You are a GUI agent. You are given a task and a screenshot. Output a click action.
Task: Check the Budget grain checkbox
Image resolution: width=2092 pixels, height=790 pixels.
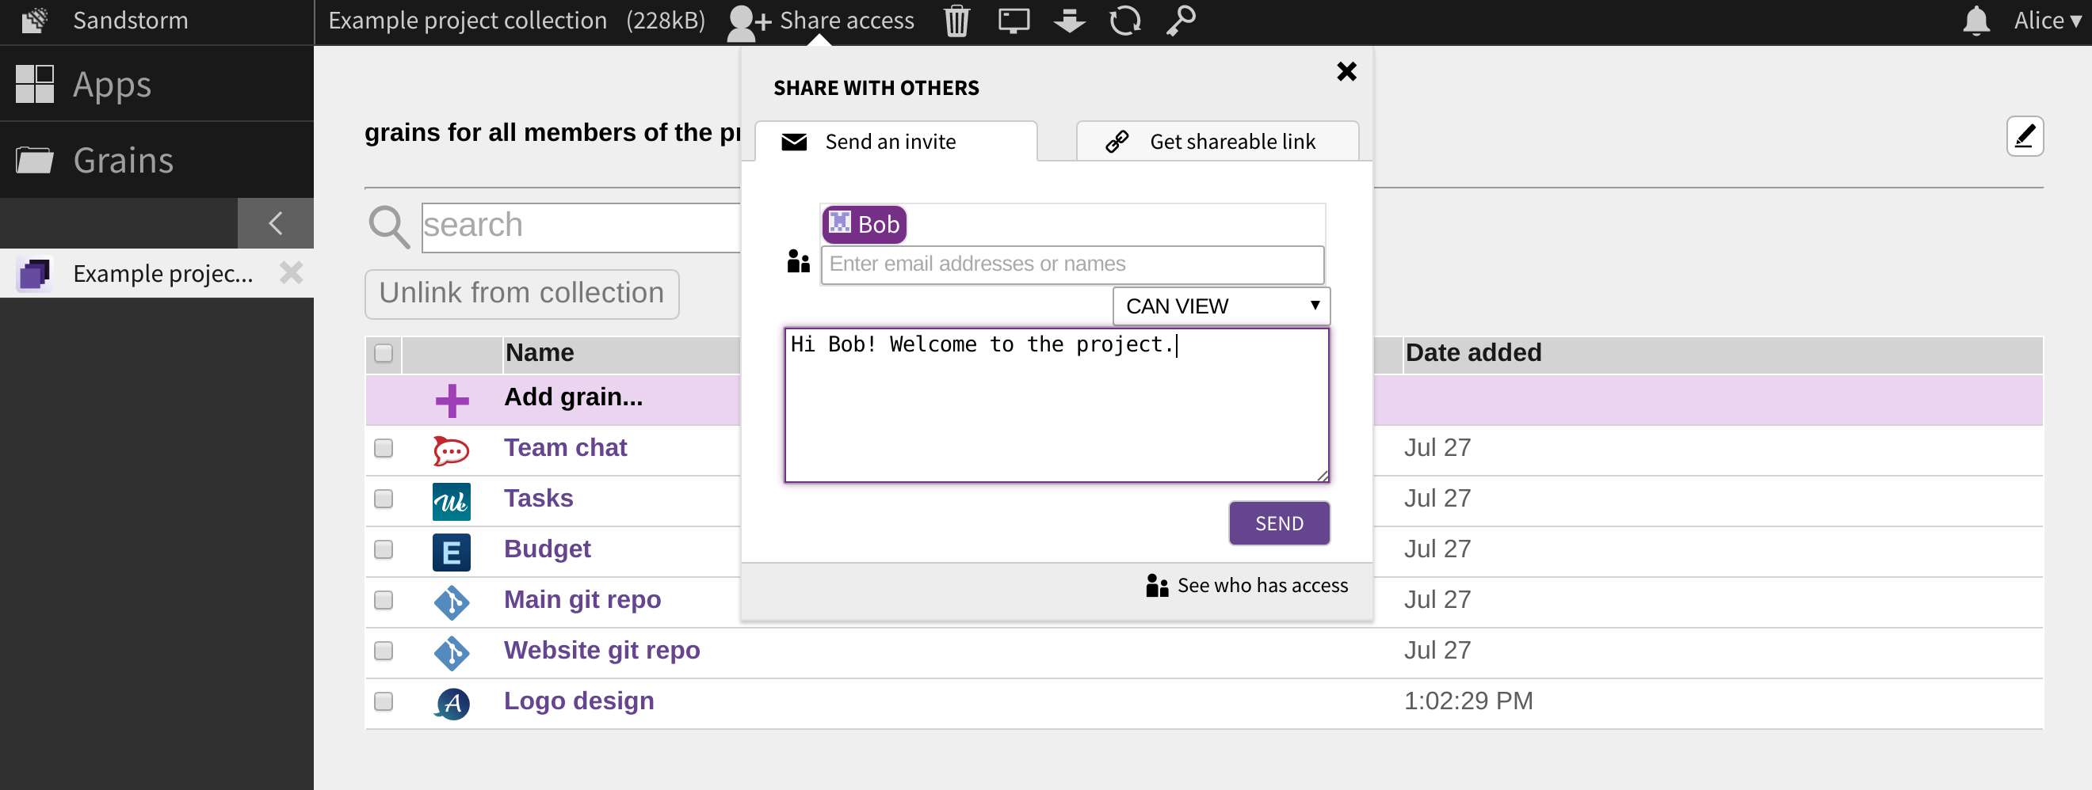click(383, 550)
